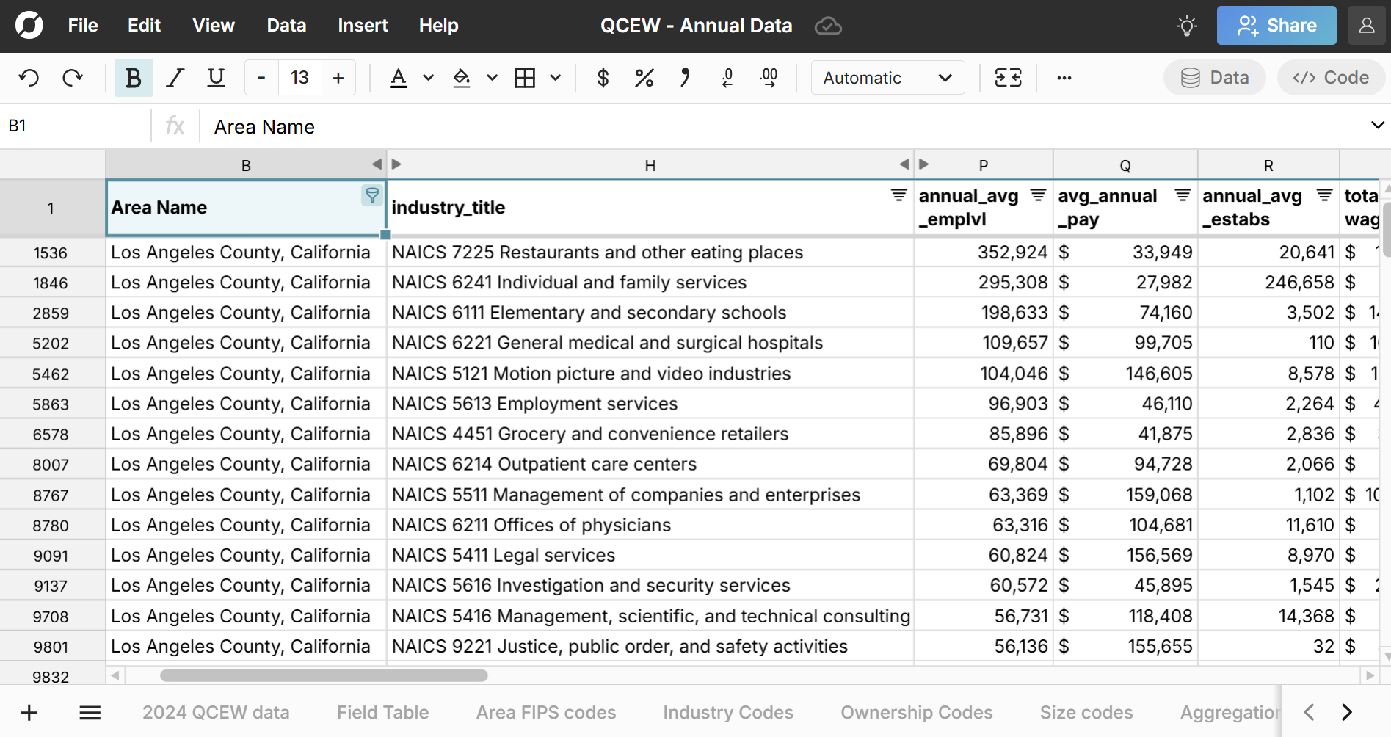Open filter menu on industry_title column
This screenshot has height=737, width=1391.
click(898, 195)
